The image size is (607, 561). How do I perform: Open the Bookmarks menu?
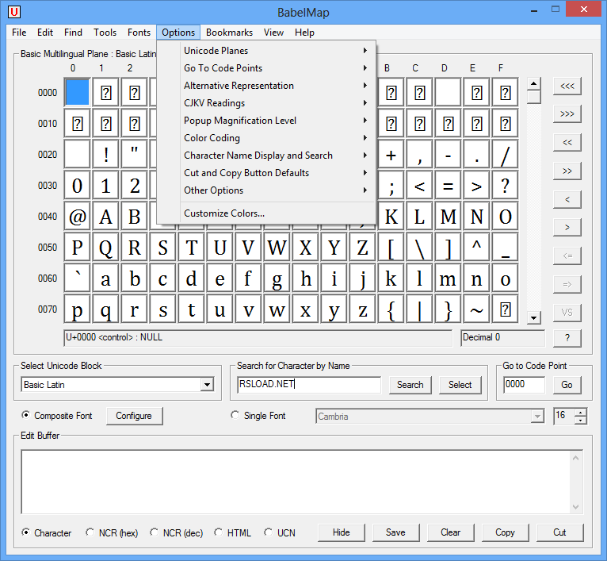[229, 33]
